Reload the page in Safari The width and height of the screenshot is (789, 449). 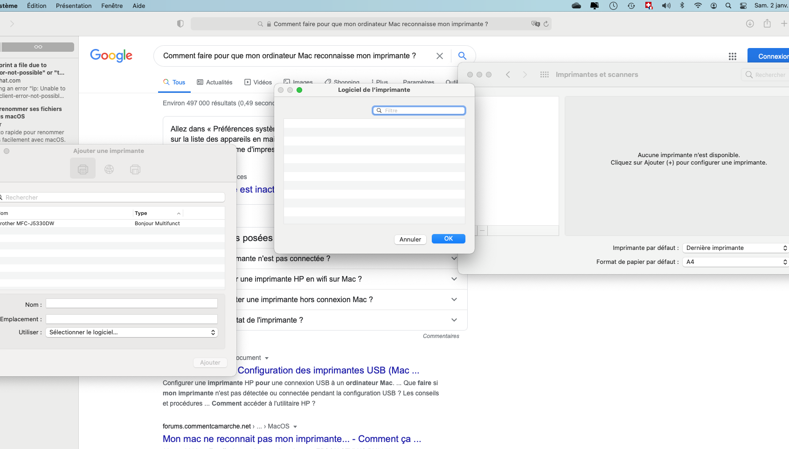(546, 24)
